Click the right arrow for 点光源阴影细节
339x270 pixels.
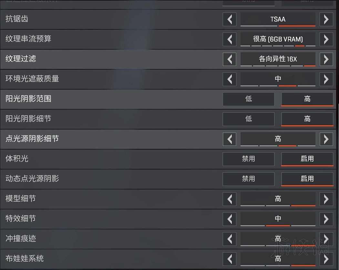coord(326,139)
